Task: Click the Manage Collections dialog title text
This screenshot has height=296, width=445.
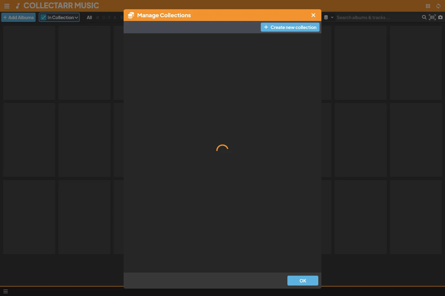Action: point(164,15)
